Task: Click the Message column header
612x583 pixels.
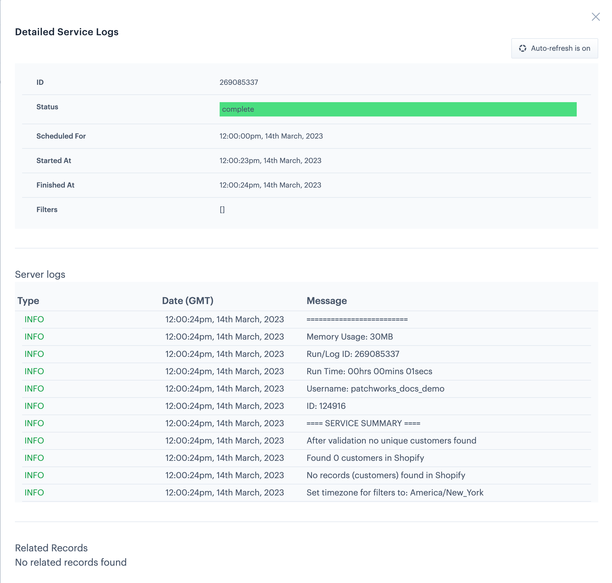Action: tap(326, 300)
